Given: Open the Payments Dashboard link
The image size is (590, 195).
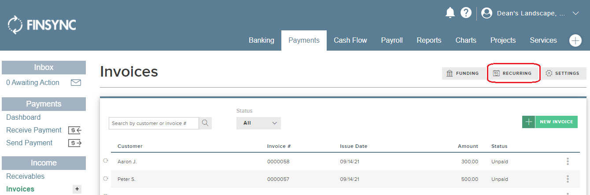Looking at the screenshot, I should (x=23, y=118).
